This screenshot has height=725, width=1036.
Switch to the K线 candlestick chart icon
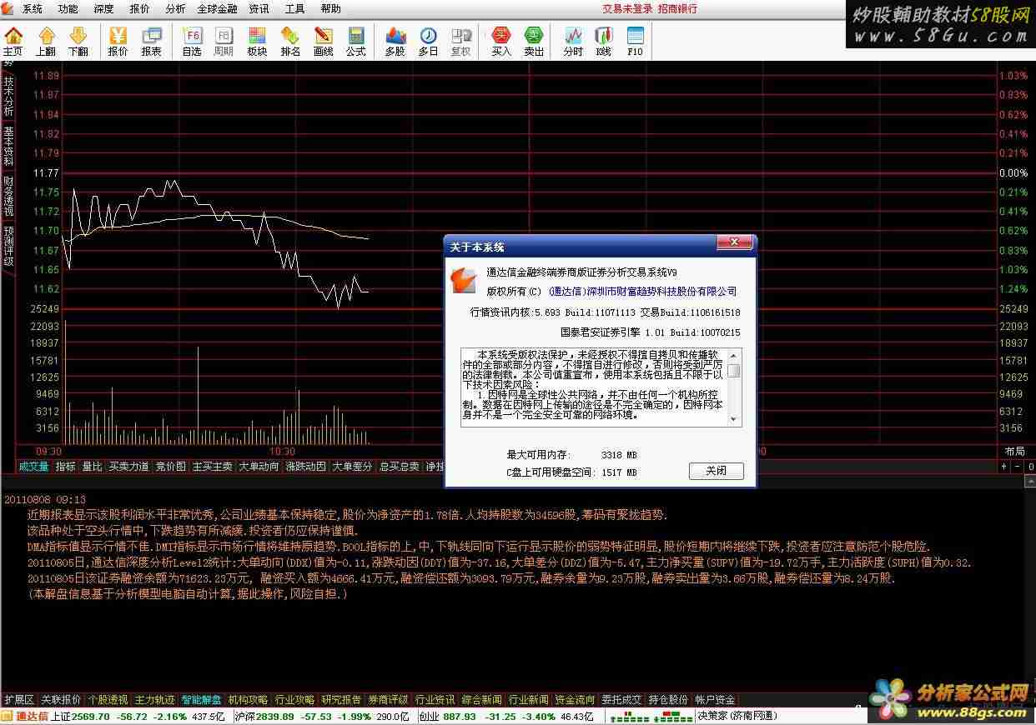pyautogui.click(x=604, y=42)
